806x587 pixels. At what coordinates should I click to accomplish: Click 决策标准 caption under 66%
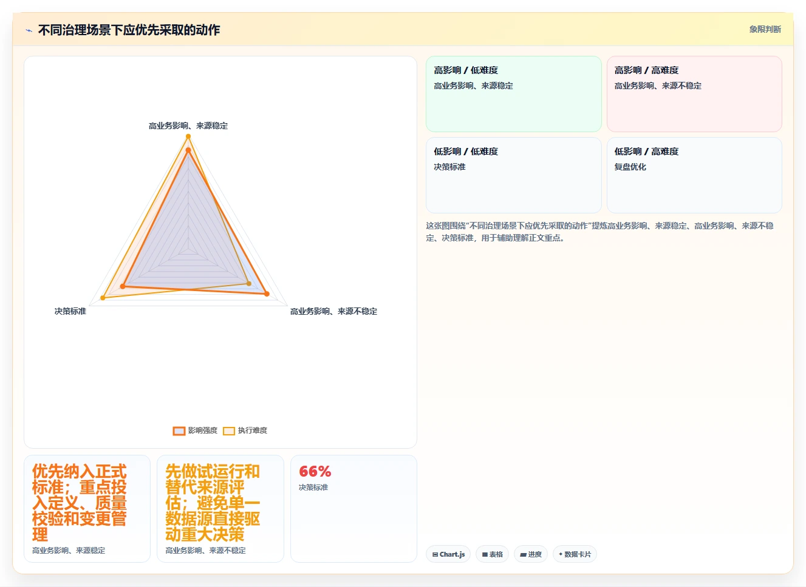[x=313, y=488]
